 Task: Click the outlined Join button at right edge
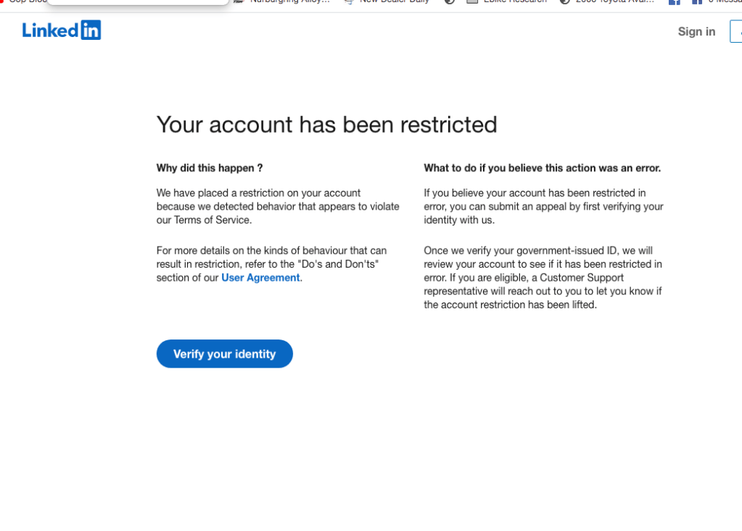(x=735, y=31)
